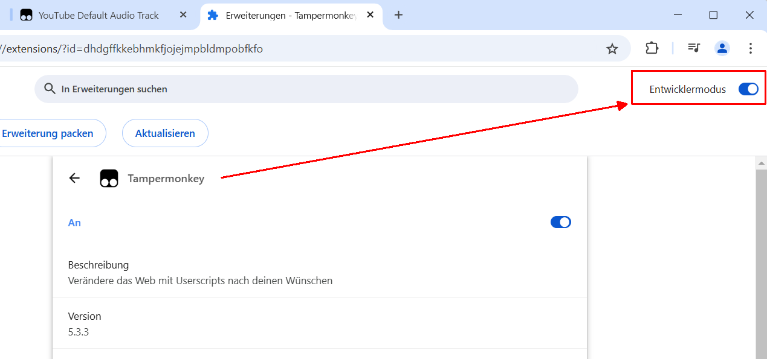Focus the In Erweiterungen suchen field
The height and width of the screenshot is (359, 767).
click(306, 89)
